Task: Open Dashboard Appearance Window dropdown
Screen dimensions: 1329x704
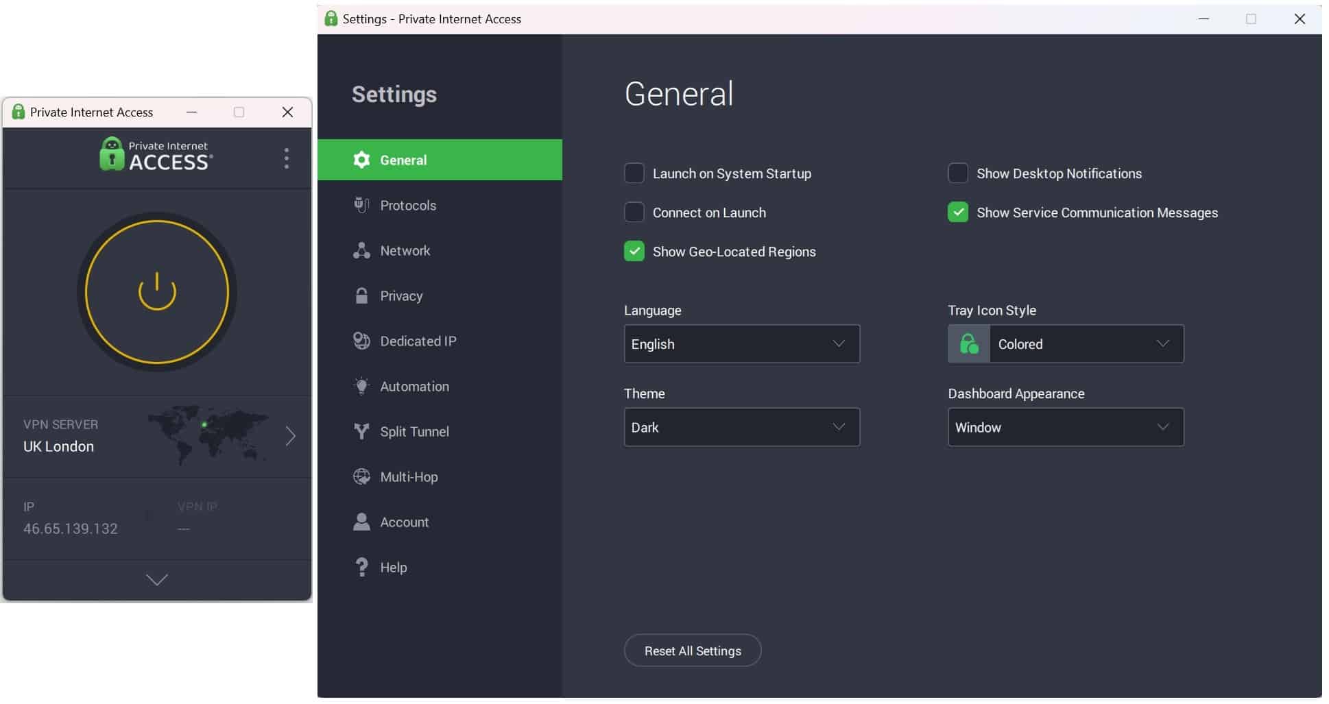Action: [x=1066, y=427]
